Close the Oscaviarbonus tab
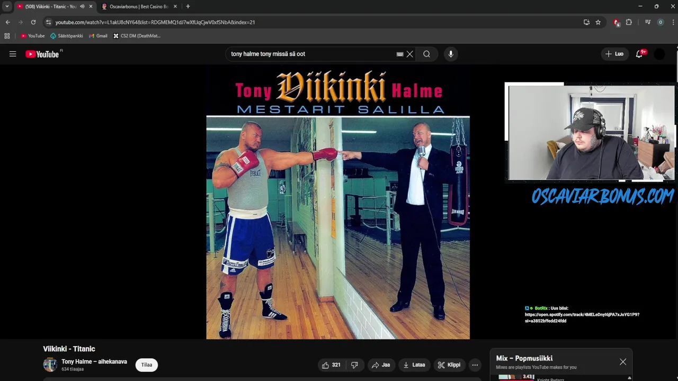The width and height of the screenshot is (678, 381). [175, 6]
